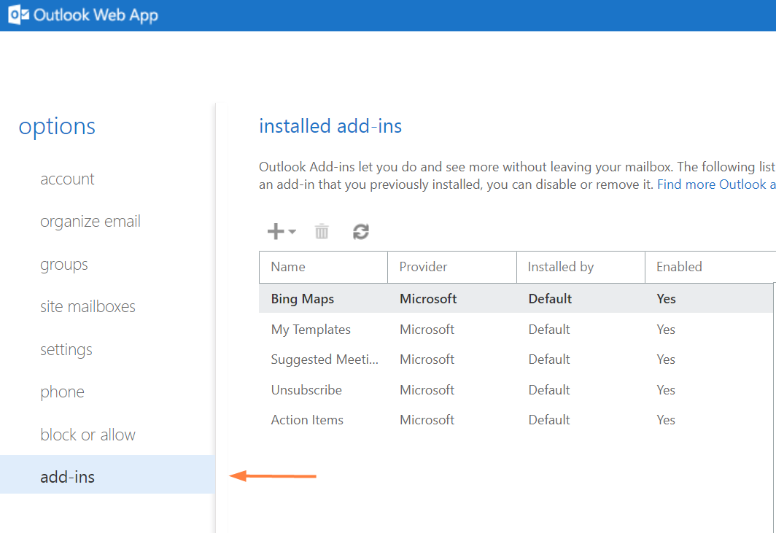This screenshot has width=776, height=533.
Task: Click Yes enabled value for Unsubscribe
Action: click(666, 390)
